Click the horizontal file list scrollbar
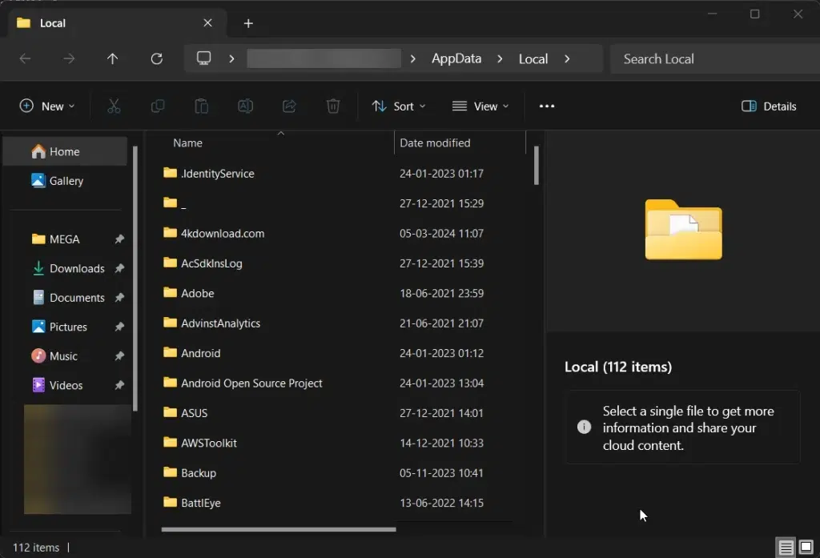Image resolution: width=820 pixels, height=558 pixels. pyautogui.click(x=278, y=529)
